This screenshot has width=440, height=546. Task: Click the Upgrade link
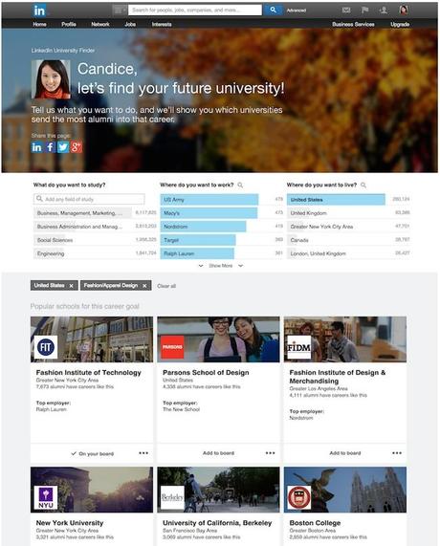pyautogui.click(x=400, y=24)
